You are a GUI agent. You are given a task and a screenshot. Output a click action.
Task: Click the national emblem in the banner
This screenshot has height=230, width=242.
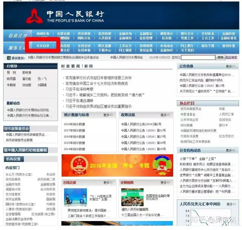(x=79, y=166)
